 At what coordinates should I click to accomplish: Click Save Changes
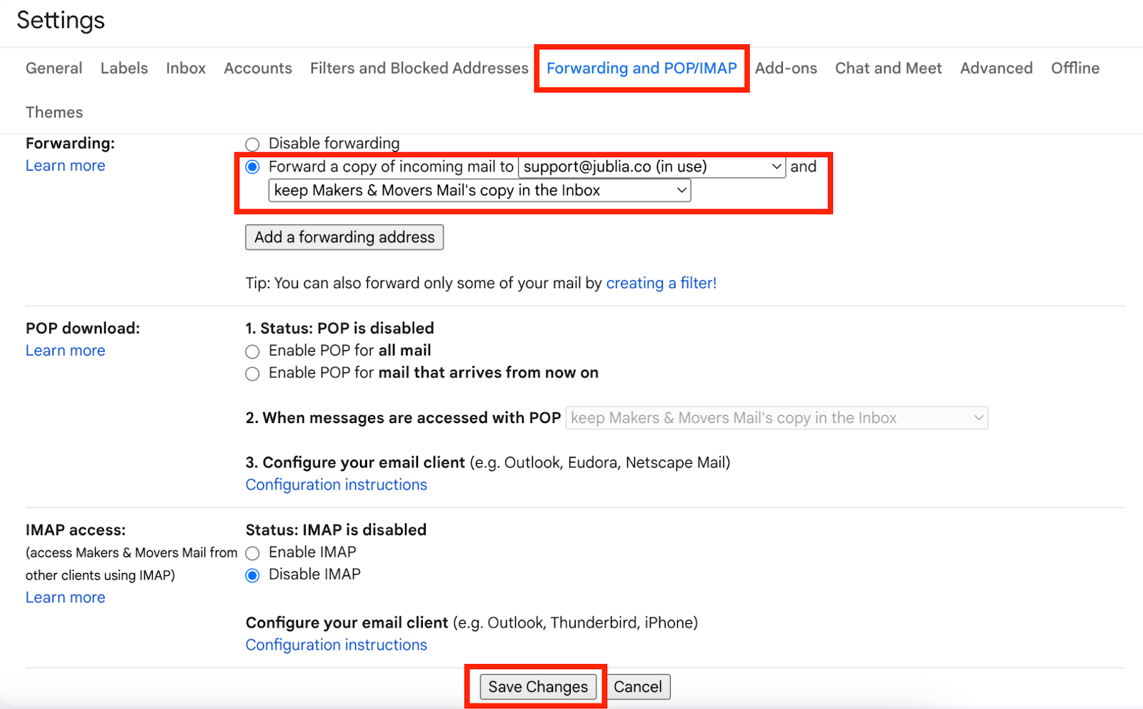click(x=538, y=687)
